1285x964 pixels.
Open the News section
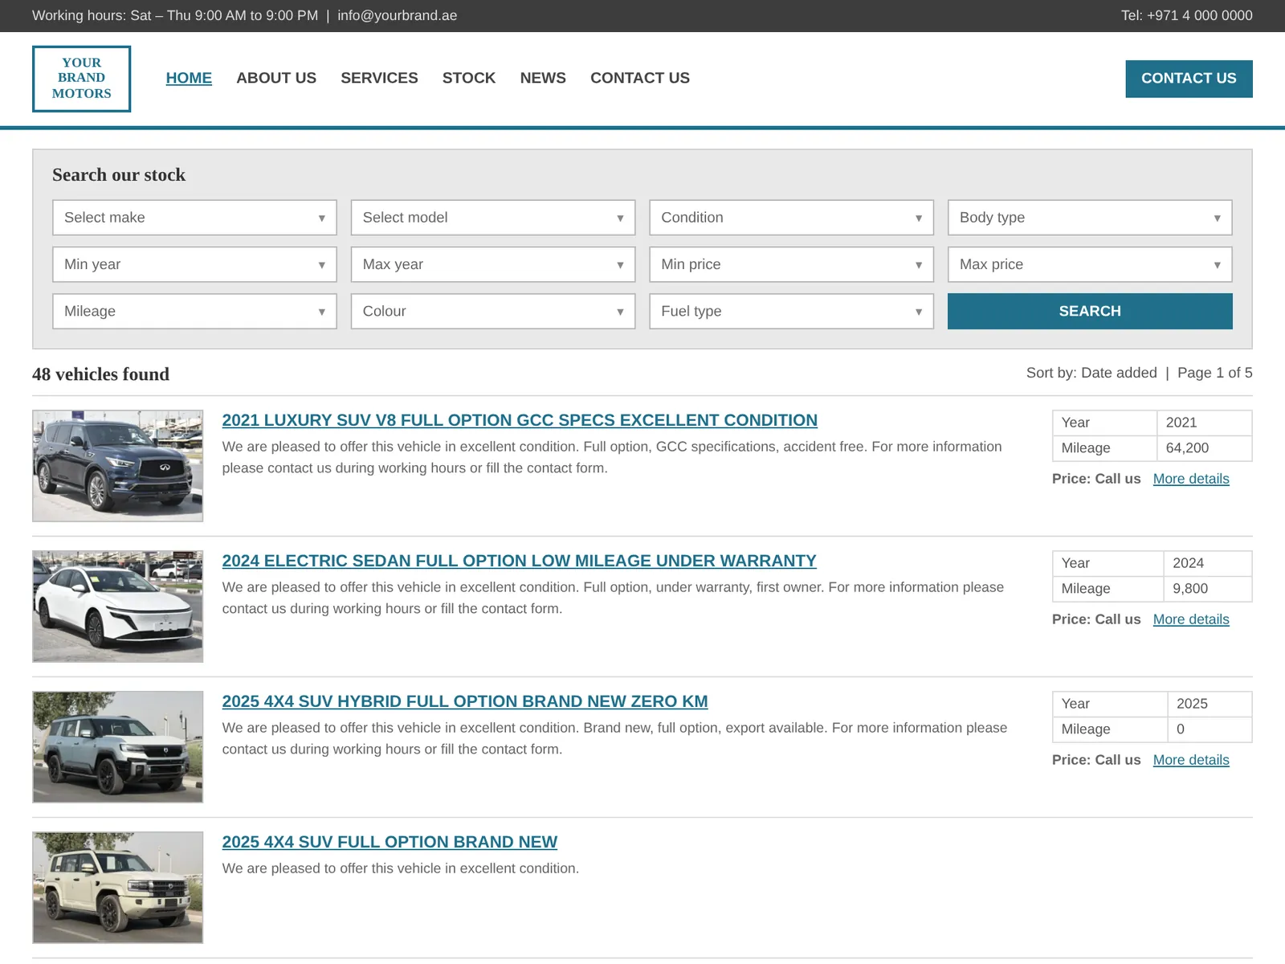pyautogui.click(x=543, y=78)
